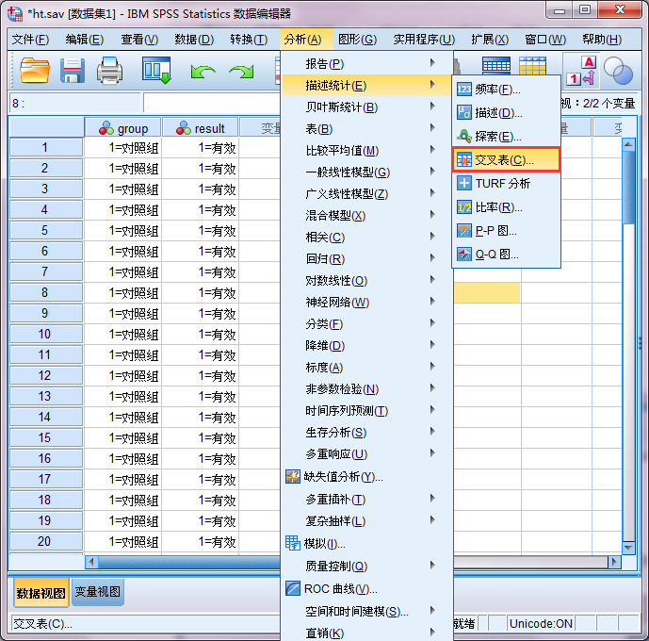Click Crosstabs icon in submenu
This screenshot has width=649, height=641.
(464, 160)
